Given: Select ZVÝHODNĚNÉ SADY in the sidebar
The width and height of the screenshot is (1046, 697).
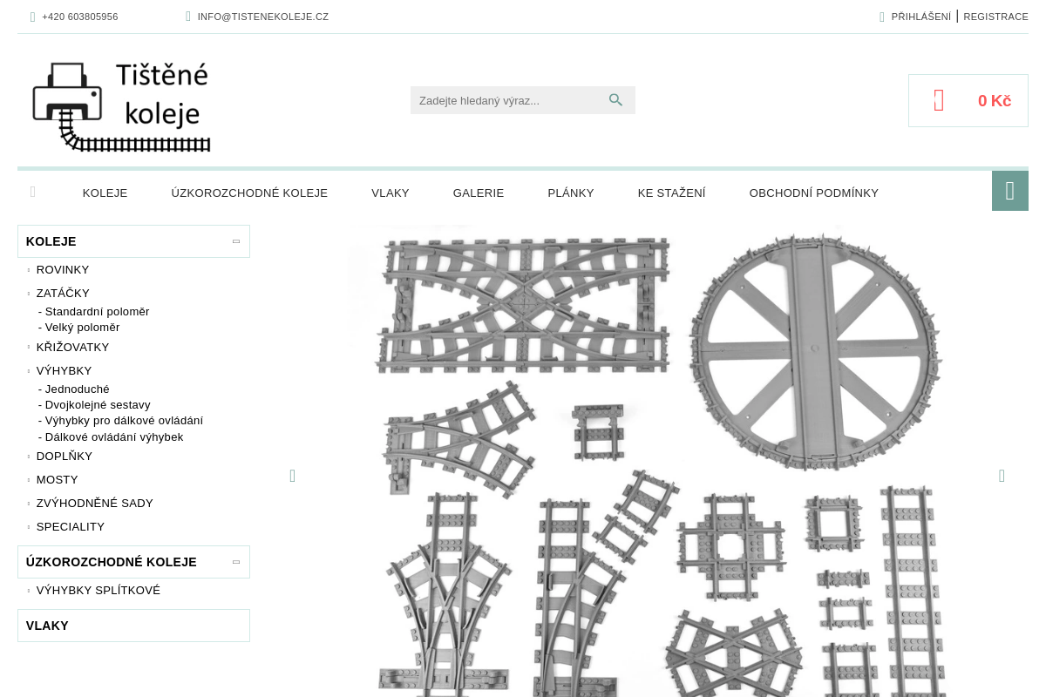Looking at the screenshot, I should click(x=95, y=503).
